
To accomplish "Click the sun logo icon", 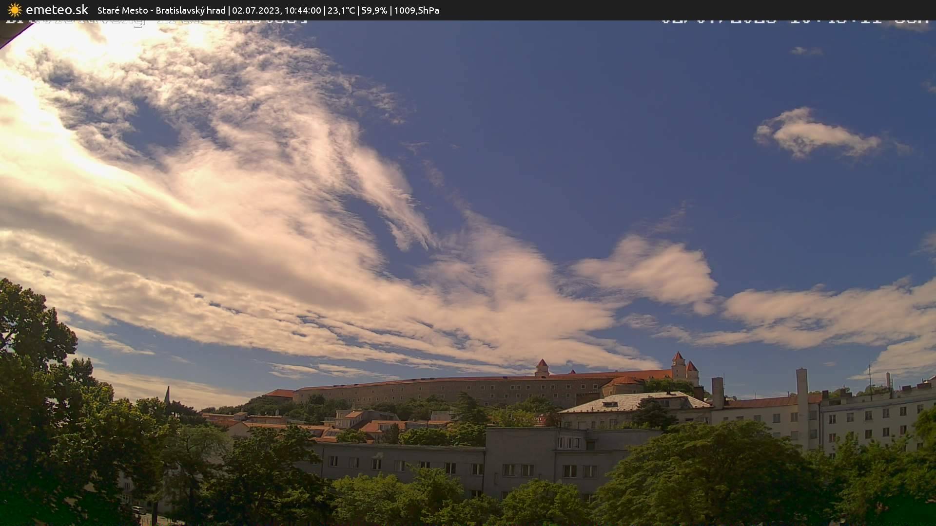I will [15, 10].
